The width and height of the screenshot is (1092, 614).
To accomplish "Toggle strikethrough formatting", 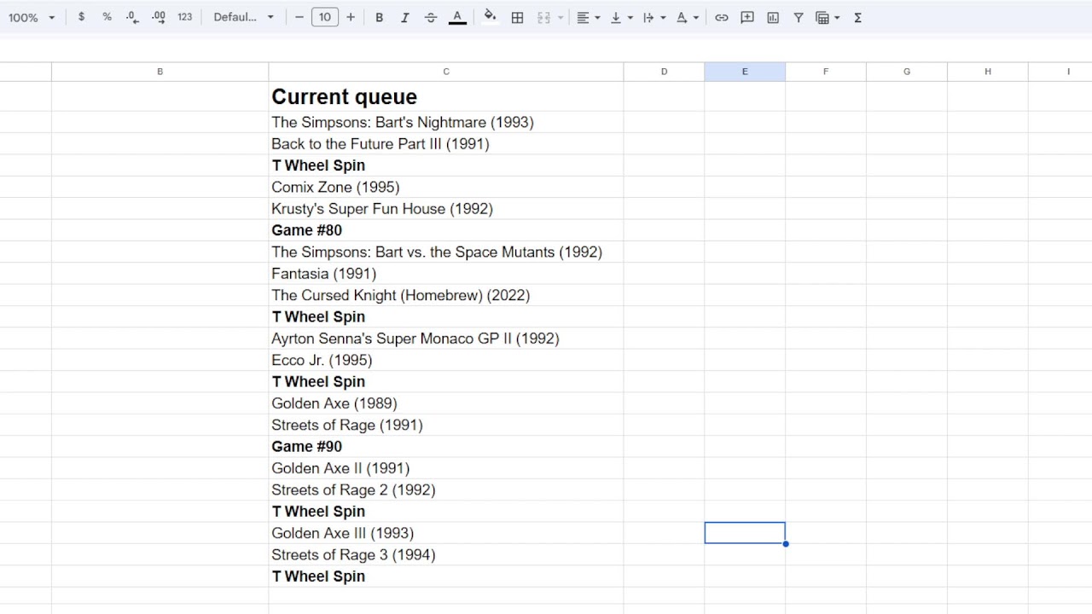I will [x=431, y=17].
